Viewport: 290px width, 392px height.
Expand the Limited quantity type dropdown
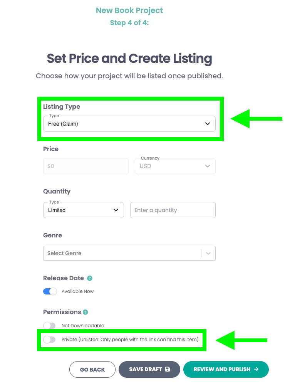84,210
